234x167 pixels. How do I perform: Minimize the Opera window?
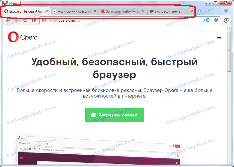pyautogui.click(x=208, y=3)
